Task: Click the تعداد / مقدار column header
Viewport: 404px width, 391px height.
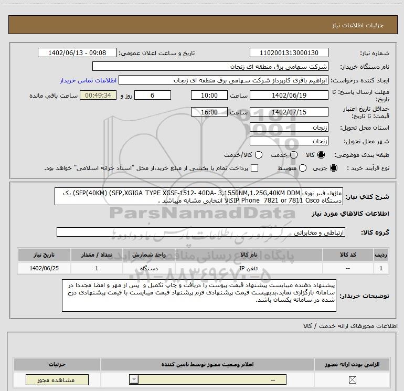Action: [97, 255]
